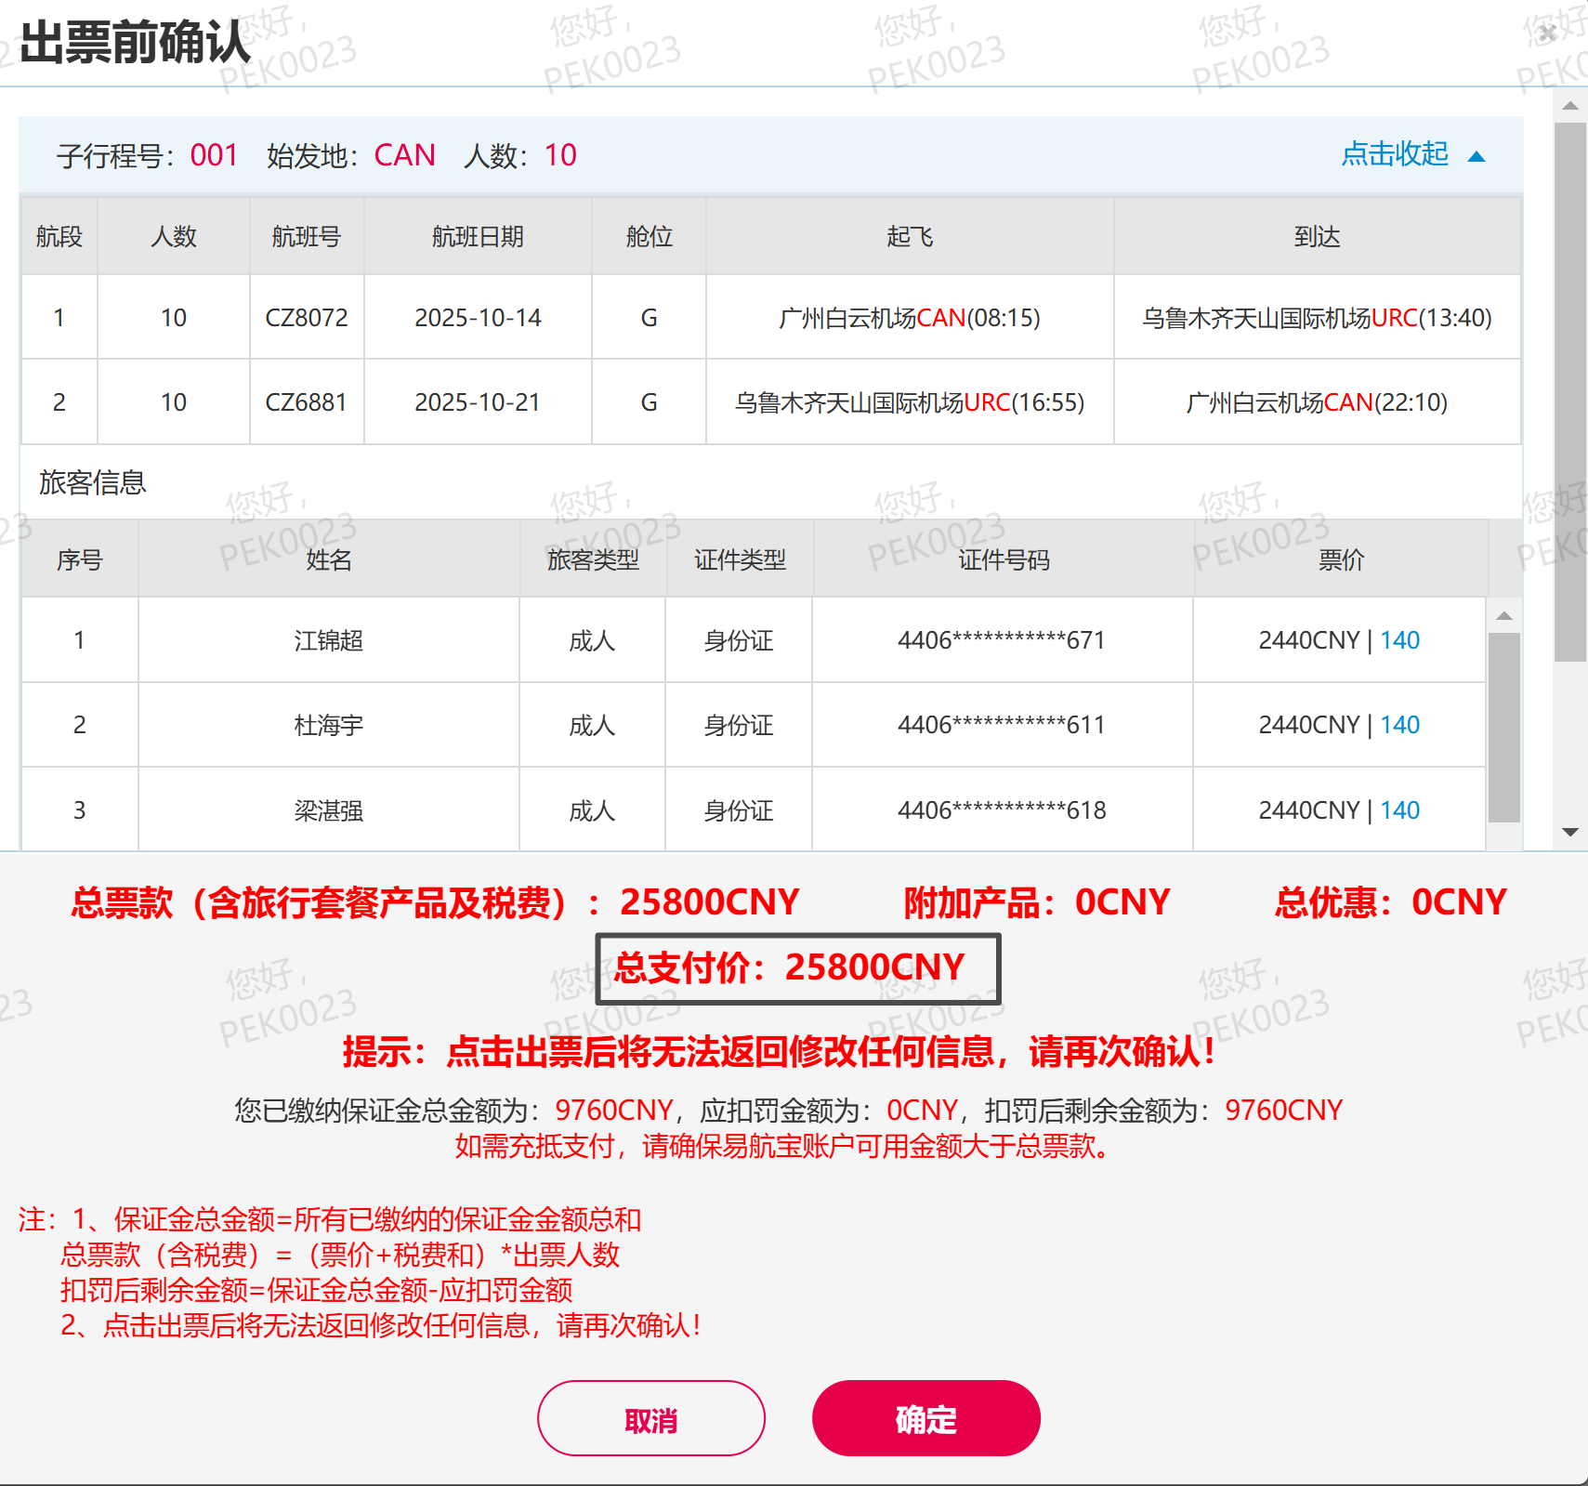The width and height of the screenshot is (1588, 1486).
Task: Click the dialog scrollbar's up arrow
Action: pos(1570,106)
